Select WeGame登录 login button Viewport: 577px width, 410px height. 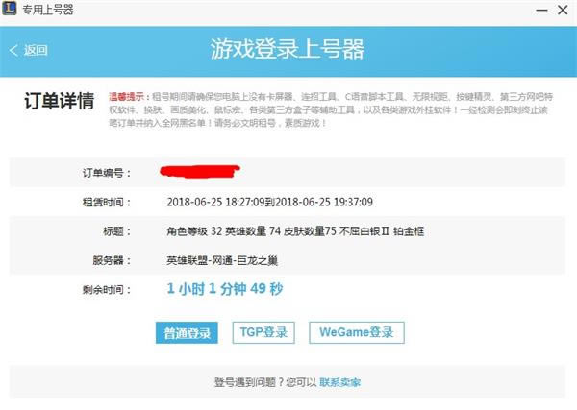pyautogui.click(x=357, y=332)
